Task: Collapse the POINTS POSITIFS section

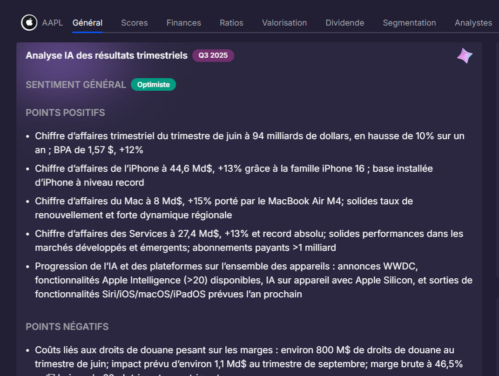Action: (65, 113)
